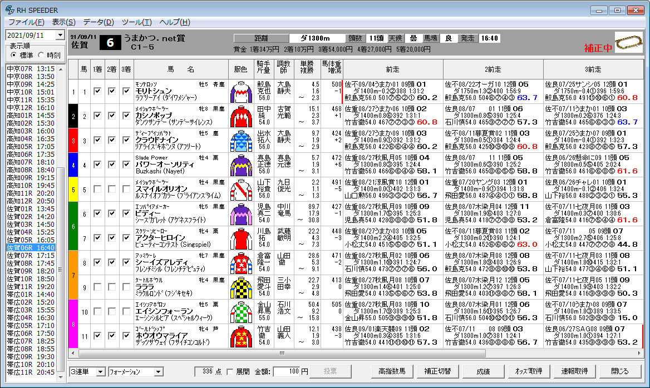Click the table's right horizontal scroll arrow
This screenshot has height=388, width=650.
639,353
